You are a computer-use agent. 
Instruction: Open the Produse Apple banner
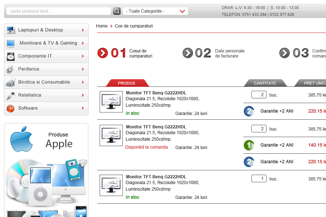click(x=46, y=170)
